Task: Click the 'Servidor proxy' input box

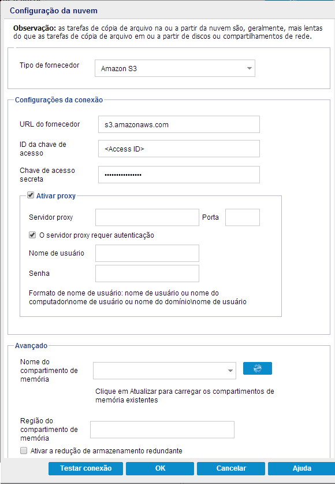Action: click(x=147, y=217)
